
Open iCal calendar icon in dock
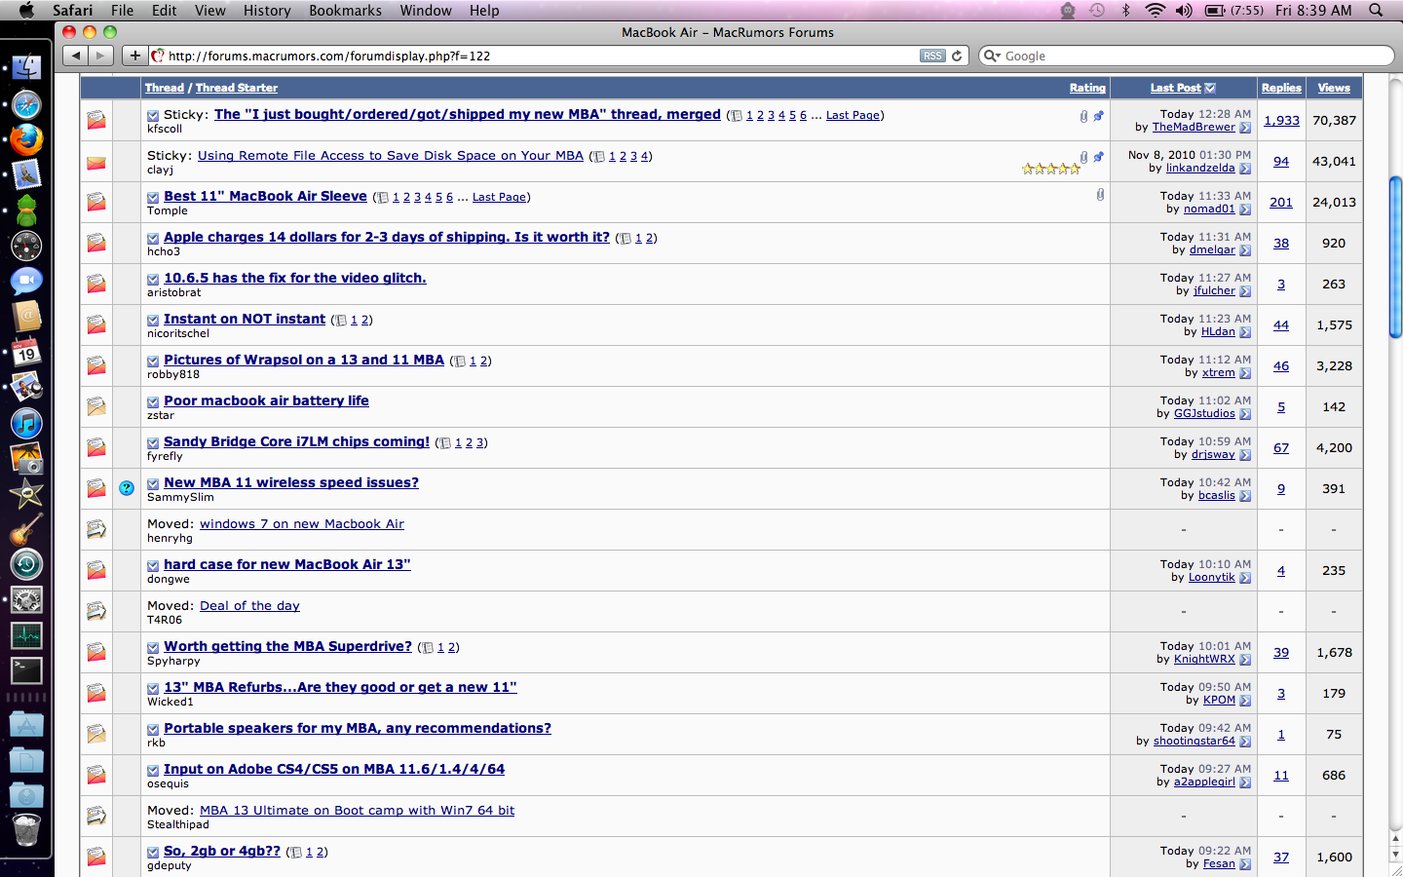point(26,352)
